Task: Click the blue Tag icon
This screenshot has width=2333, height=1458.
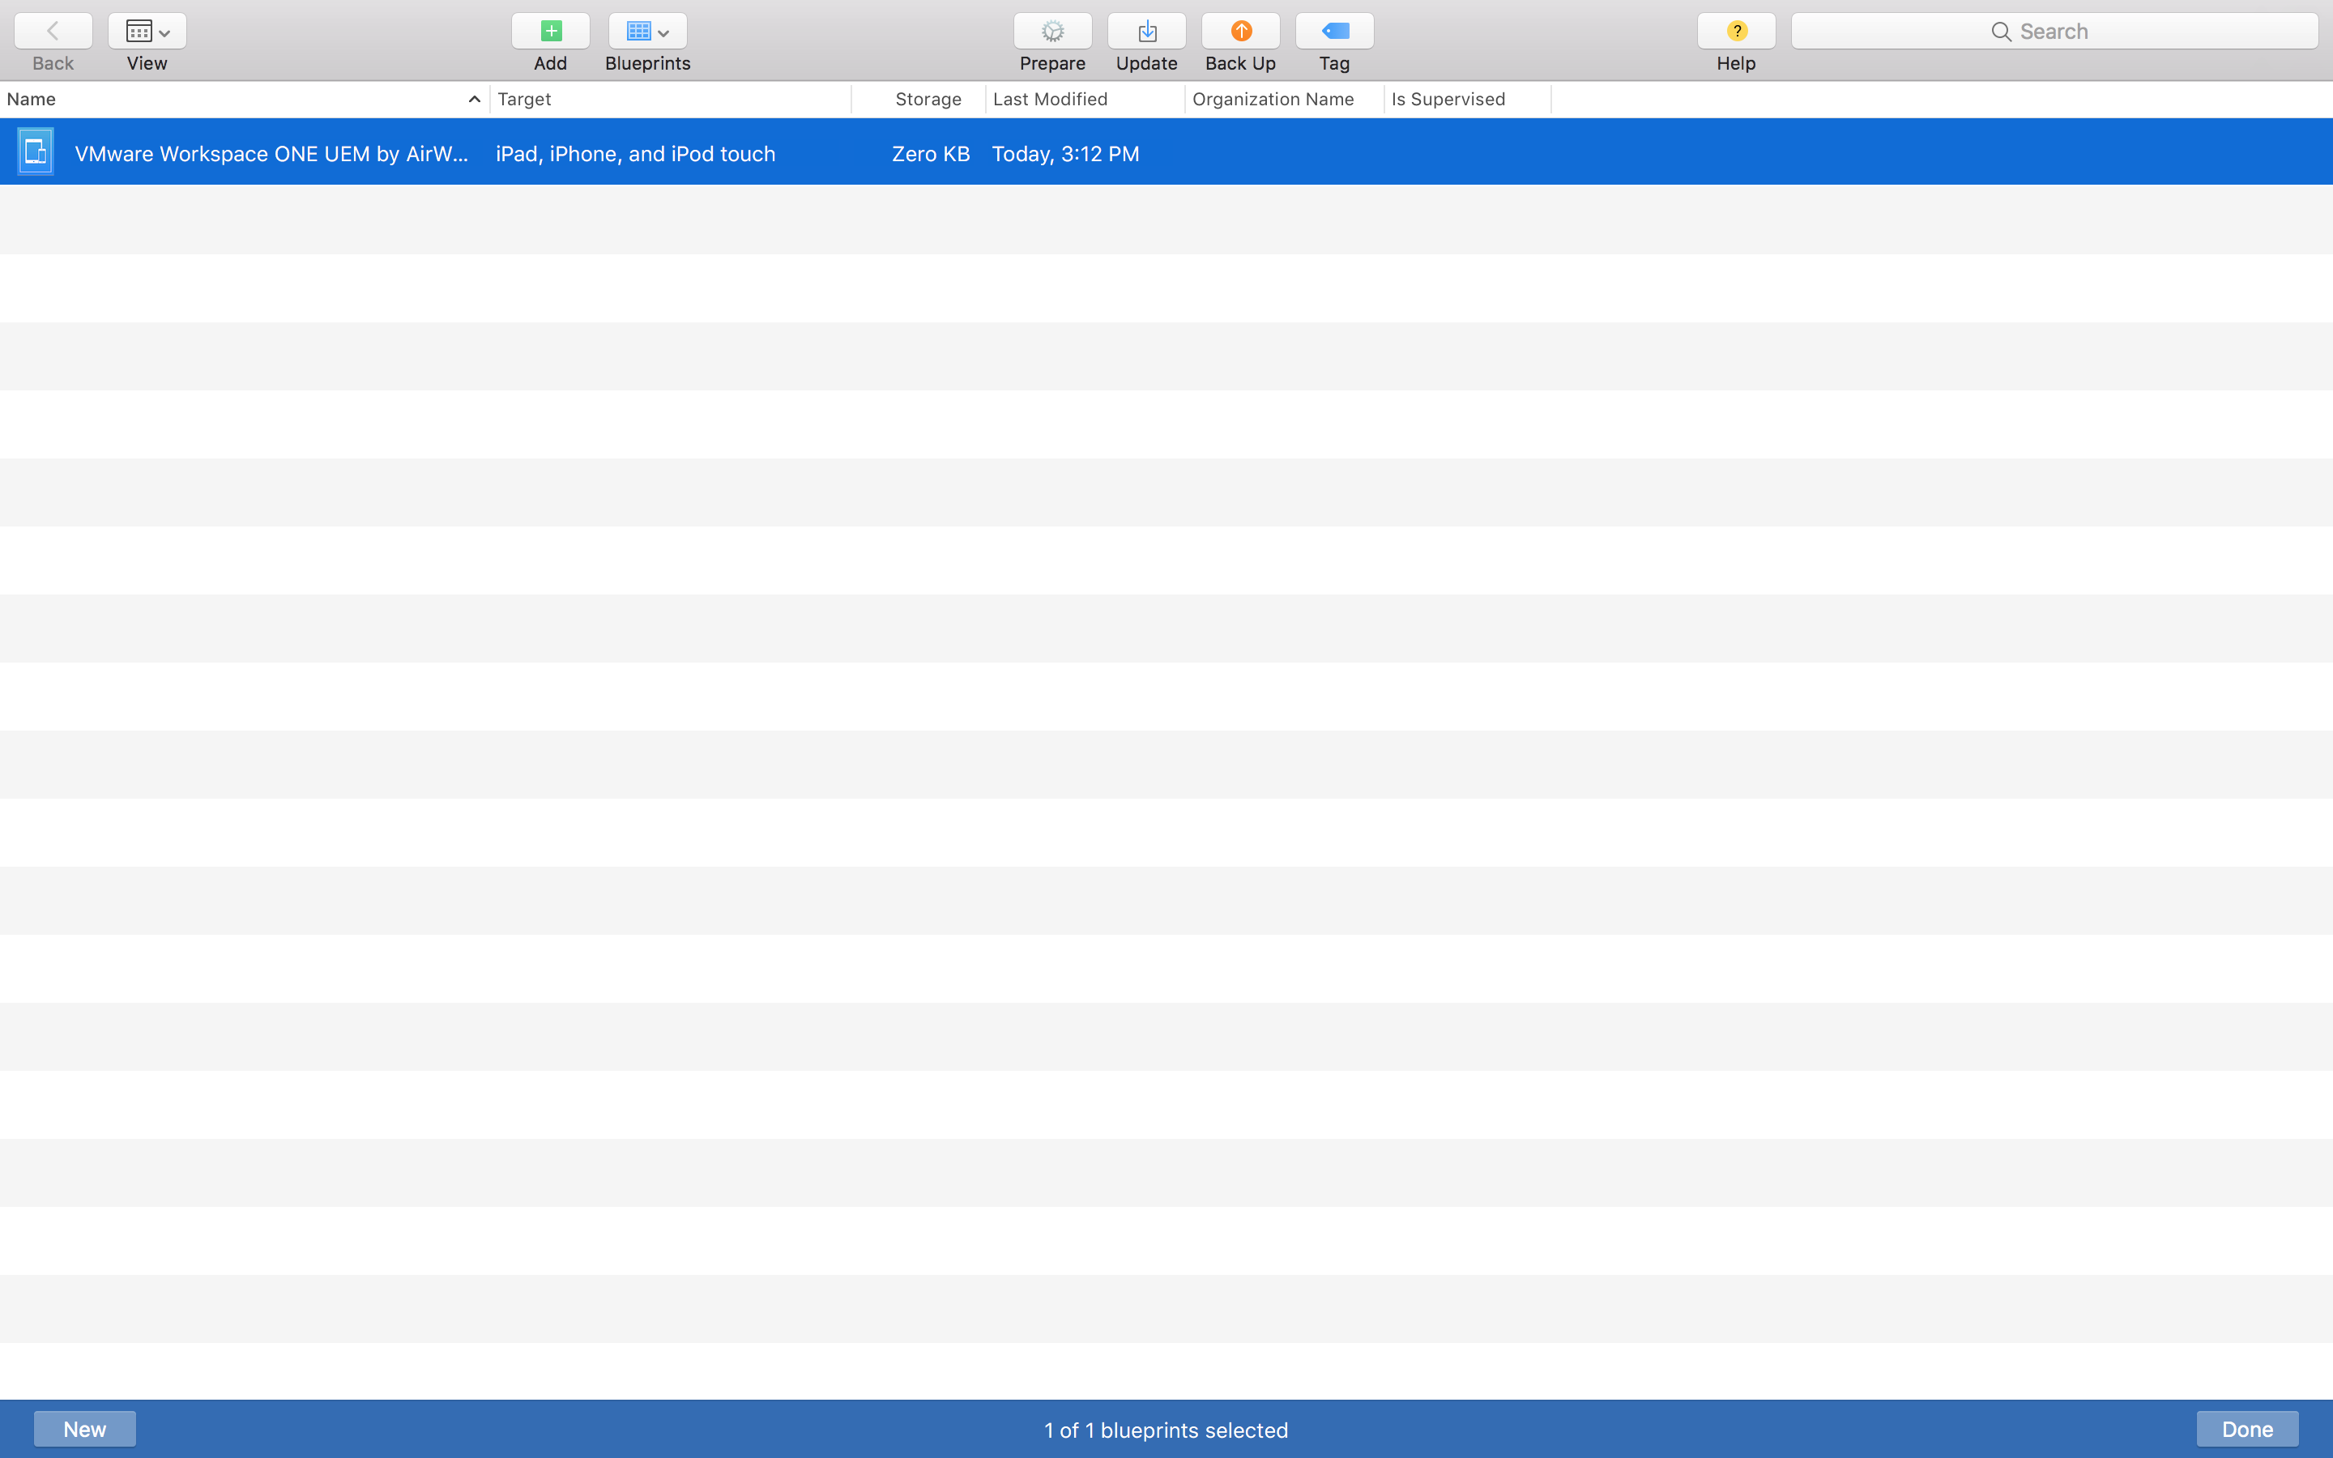Action: pyautogui.click(x=1334, y=31)
